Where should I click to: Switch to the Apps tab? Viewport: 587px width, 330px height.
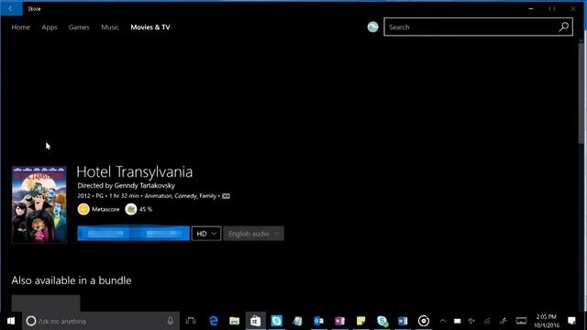tap(50, 27)
